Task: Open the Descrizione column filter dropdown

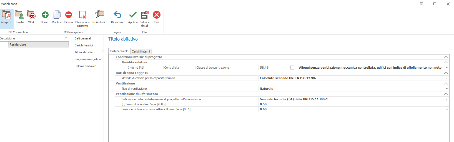Action: pyautogui.click(x=66, y=38)
